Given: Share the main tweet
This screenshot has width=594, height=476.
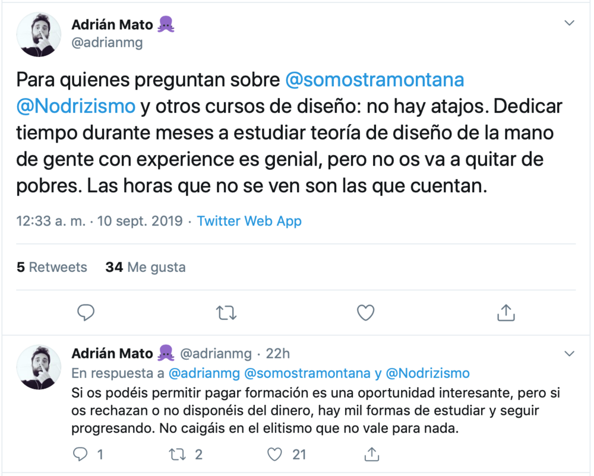Looking at the screenshot, I should click(x=505, y=312).
